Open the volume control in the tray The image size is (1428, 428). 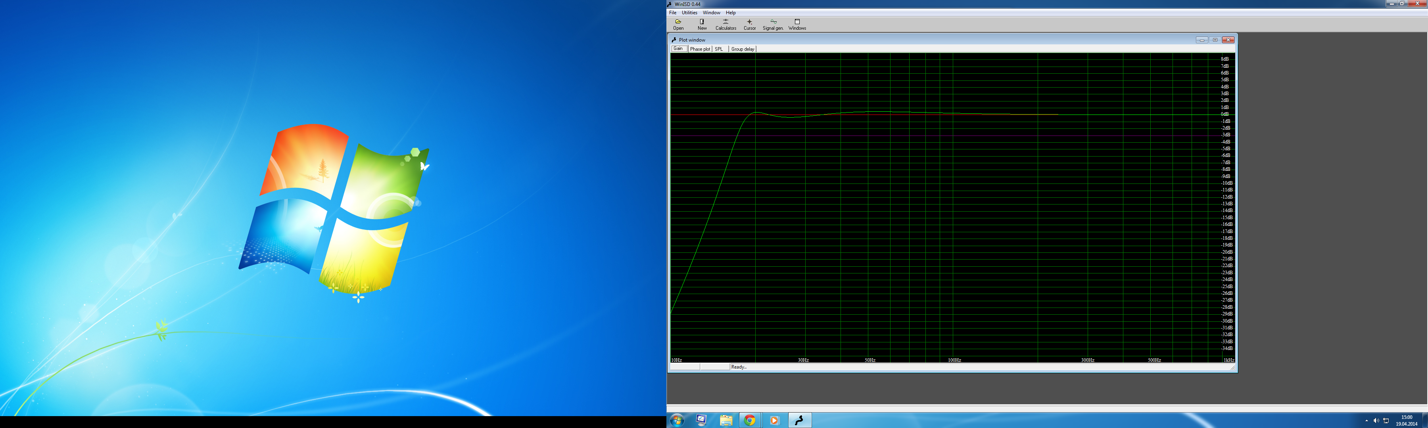(x=1376, y=421)
